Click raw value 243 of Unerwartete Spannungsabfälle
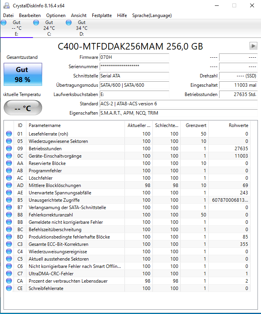The image size is (261, 314). tap(244, 193)
